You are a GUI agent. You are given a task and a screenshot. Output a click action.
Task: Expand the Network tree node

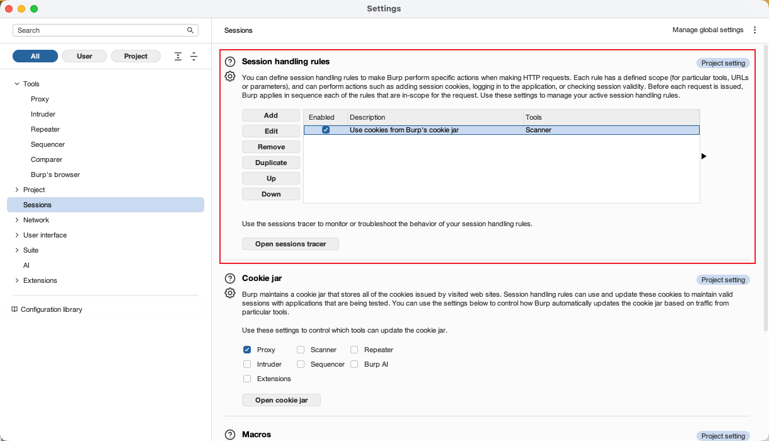pos(16,220)
